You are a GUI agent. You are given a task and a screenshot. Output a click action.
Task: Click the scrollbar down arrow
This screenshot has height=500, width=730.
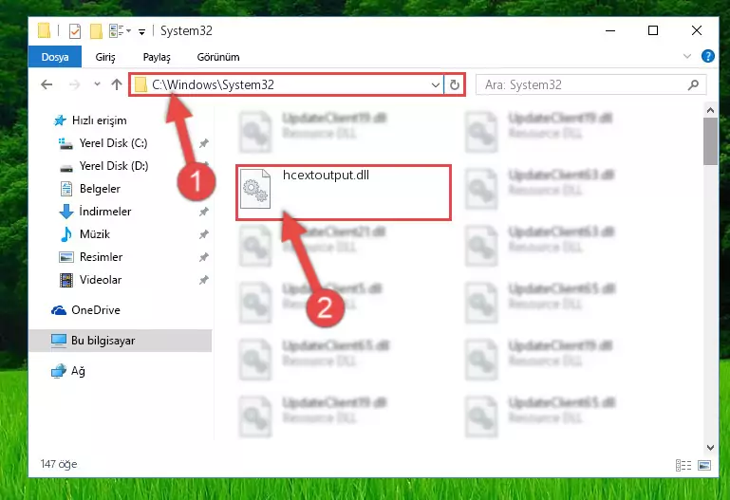[710, 448]
